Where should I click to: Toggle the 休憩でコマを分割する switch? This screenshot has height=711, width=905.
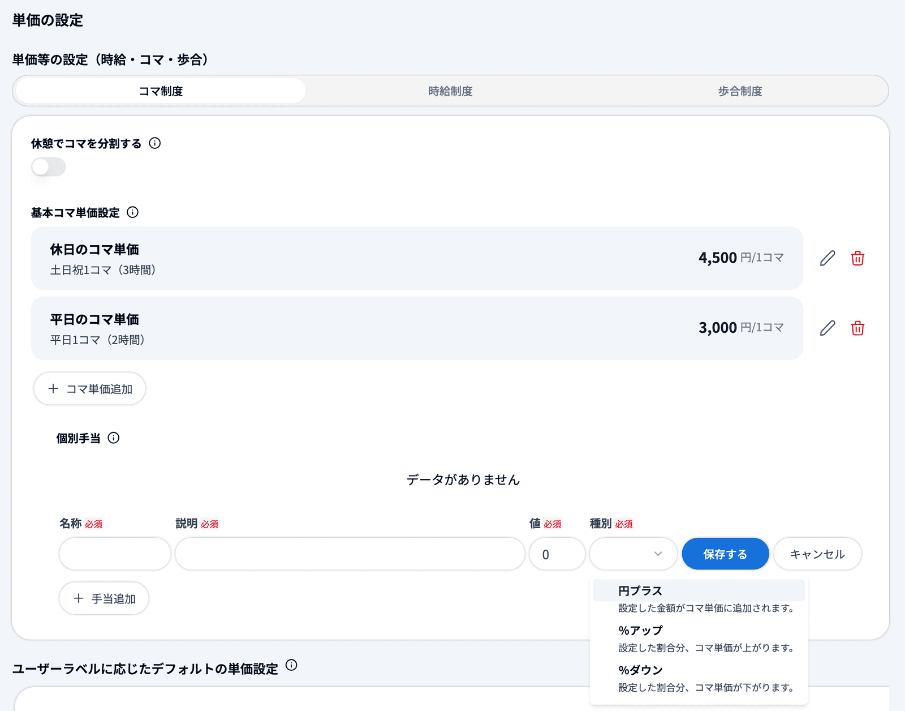(x=49, y=167)
